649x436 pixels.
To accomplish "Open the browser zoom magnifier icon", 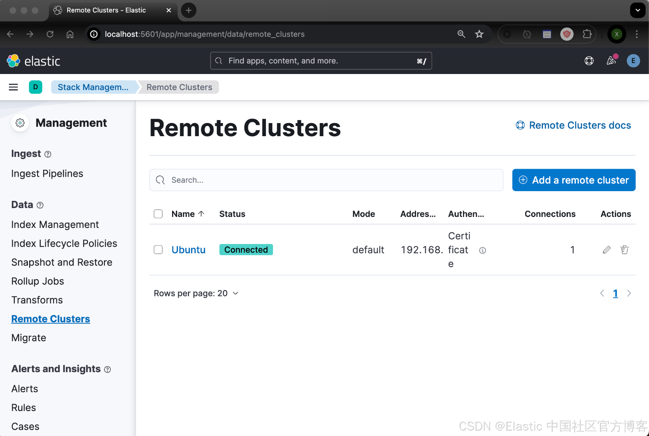I will coord(461,34).
